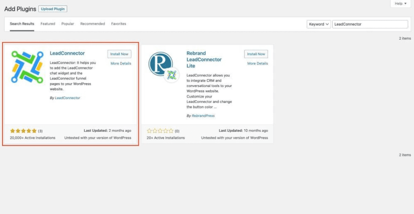This screenshot has height=214, width=414.
Task: Click 'Last Updated: 10 months ago' text
Action: coord(243,130)
